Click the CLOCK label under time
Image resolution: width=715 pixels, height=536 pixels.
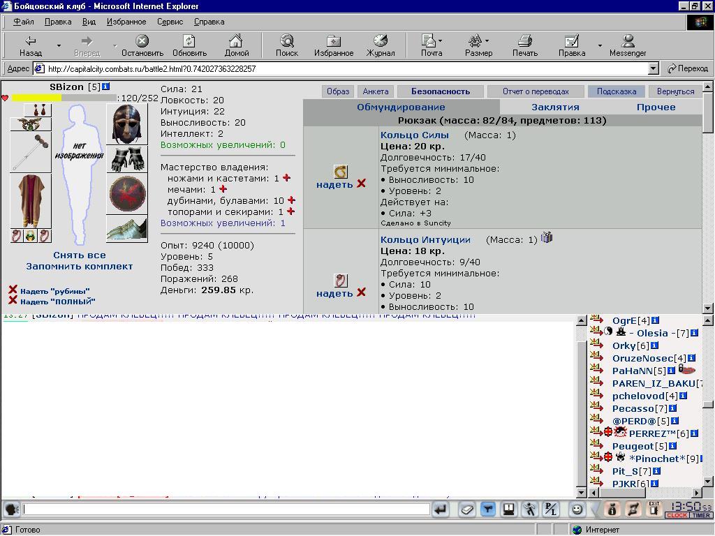click(677, 515)
